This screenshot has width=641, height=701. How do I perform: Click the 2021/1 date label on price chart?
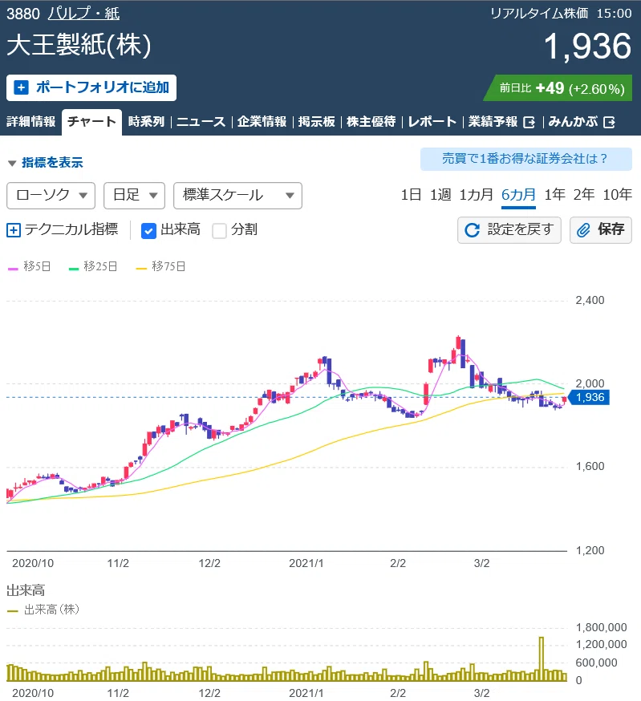click(x=306, y=563)
